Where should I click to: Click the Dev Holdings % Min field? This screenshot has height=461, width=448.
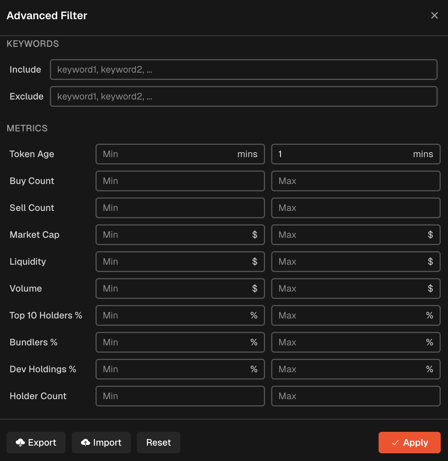(180, 369)
